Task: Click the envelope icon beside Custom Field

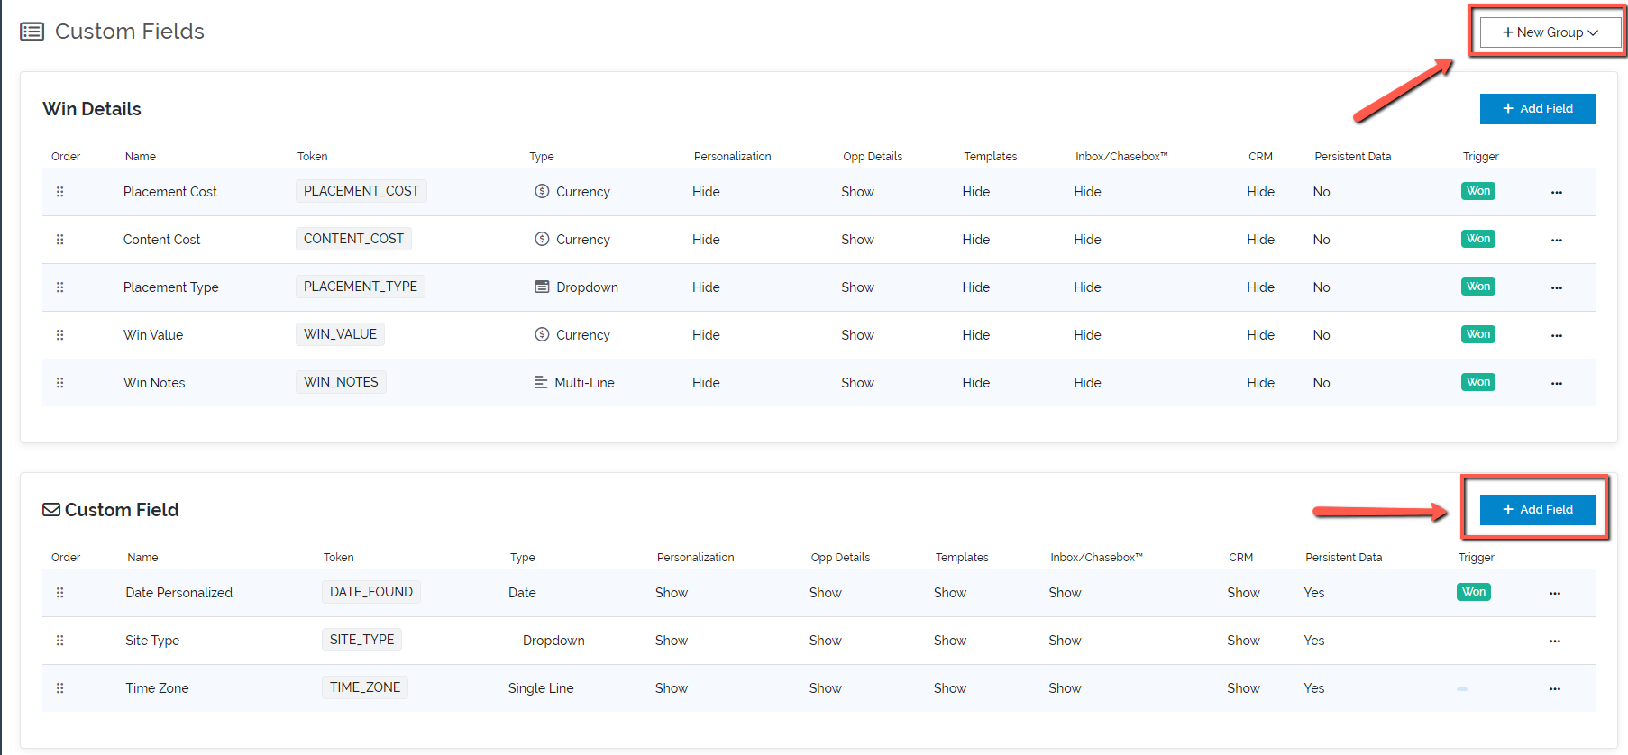Action: coord(51,510)
